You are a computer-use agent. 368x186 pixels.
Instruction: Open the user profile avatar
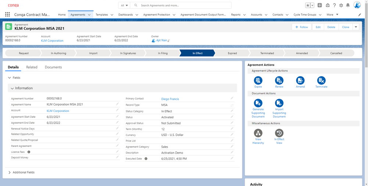pos(357,5)
